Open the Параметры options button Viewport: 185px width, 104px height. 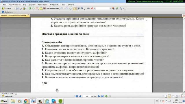coord(8,96)
